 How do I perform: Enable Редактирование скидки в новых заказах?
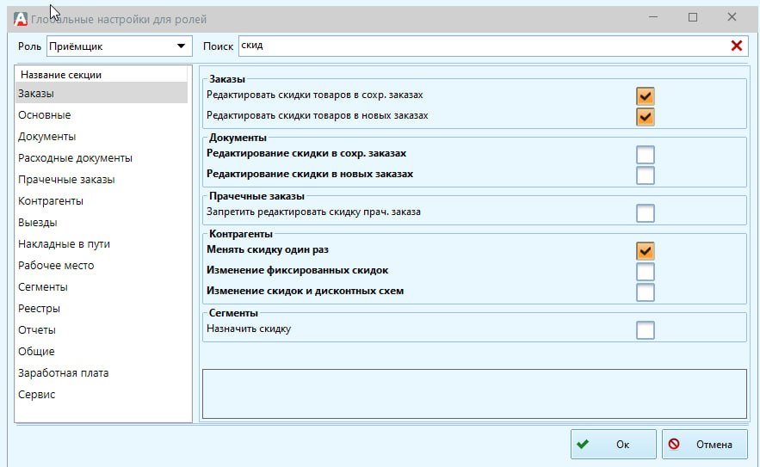click(646, 175)
